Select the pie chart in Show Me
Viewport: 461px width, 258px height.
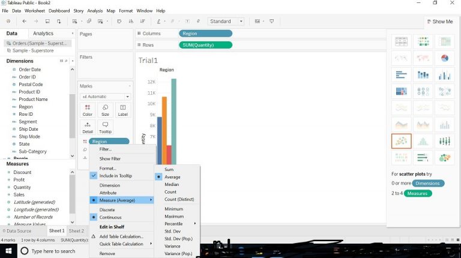tap(445, 58)
